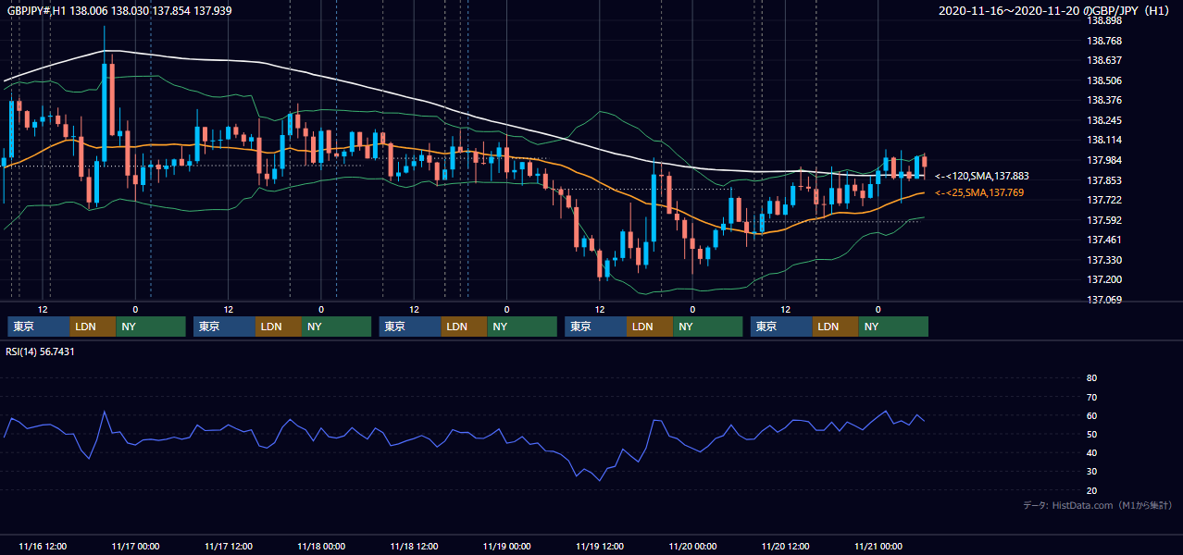Click RSI scale value 70
The image size is (1183, 555).
[1091, 397]
